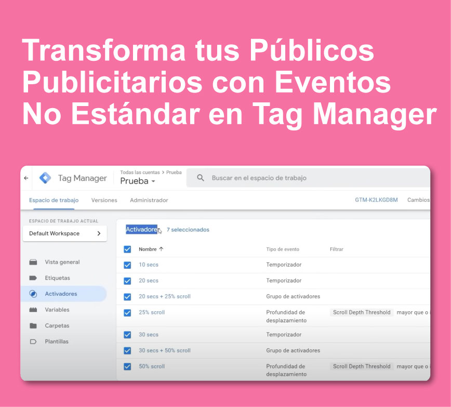Uncheck the select-all checkbox beside Nombre

coord(127,249)
